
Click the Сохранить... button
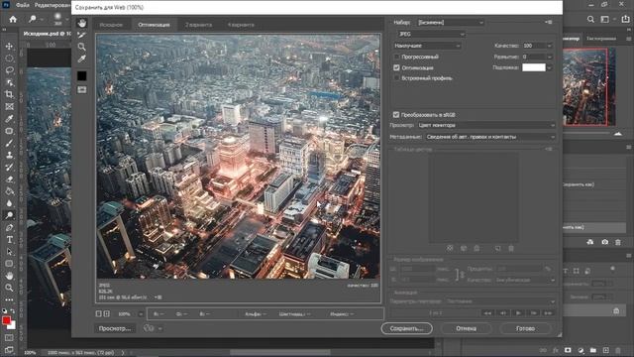[407, 328]
